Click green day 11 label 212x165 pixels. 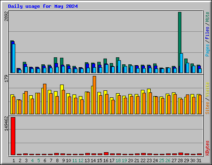point(75,160)
